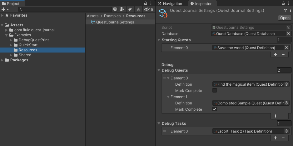Switch to the Navigation tab
This screenshot has height=146, width=293.
tap(170, 3)
